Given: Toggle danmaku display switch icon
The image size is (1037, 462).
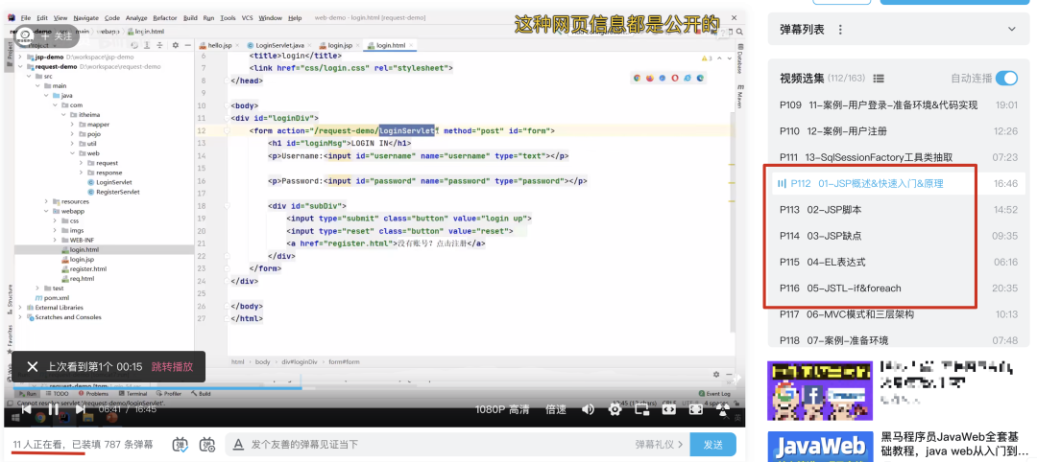Looking at the screenshot, I should [x=180, y=444].
